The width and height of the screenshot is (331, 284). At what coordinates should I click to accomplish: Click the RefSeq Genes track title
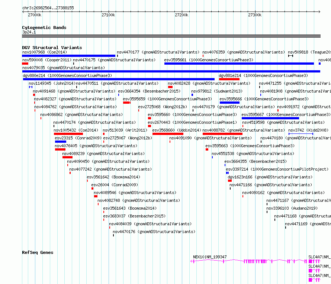pos(38,252)
